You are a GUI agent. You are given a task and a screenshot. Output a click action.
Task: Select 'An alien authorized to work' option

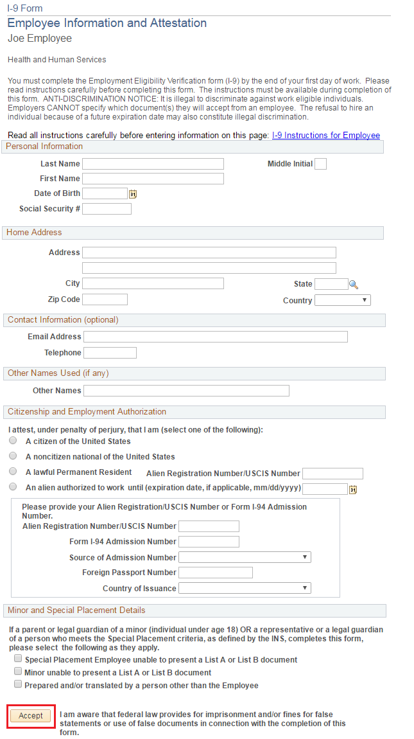pos(13,487)
